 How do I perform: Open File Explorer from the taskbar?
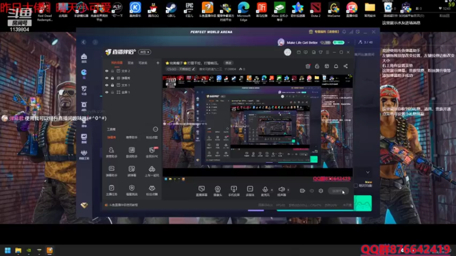click(18, 250)
